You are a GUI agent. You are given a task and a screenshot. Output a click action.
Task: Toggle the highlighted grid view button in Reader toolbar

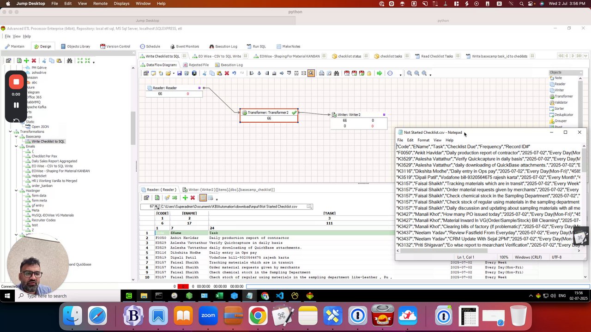pyautogui.click(x=203, y=198)
